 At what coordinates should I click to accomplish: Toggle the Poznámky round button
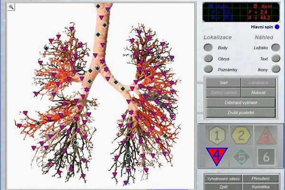tap(208, 69)
